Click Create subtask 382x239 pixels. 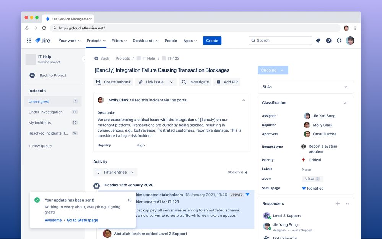[x=114, y=82]
